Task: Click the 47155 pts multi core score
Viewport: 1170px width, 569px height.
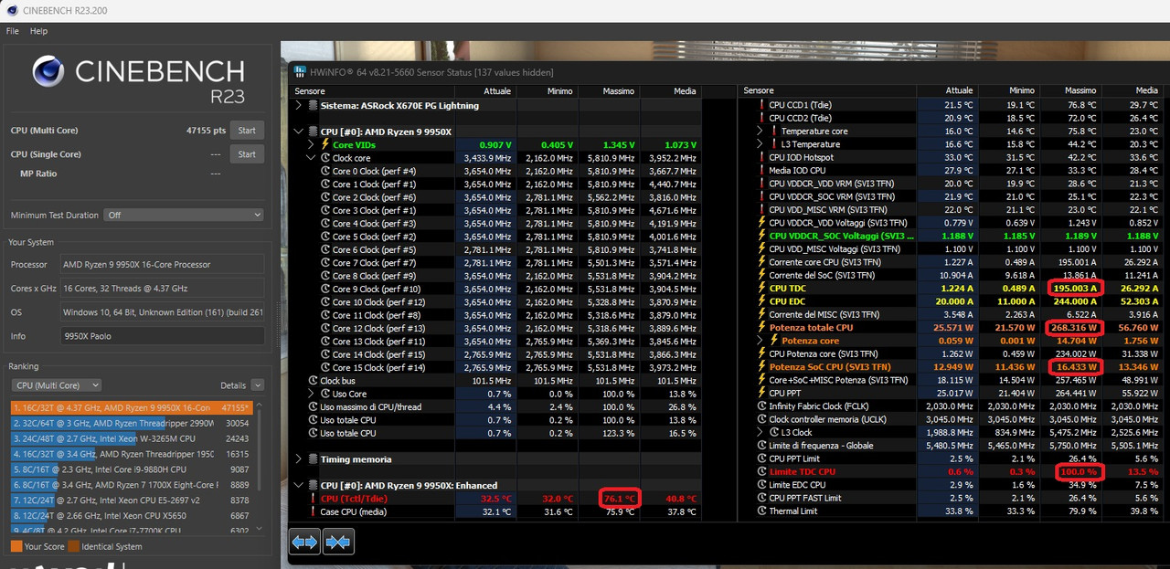Action: coord(206,131)
